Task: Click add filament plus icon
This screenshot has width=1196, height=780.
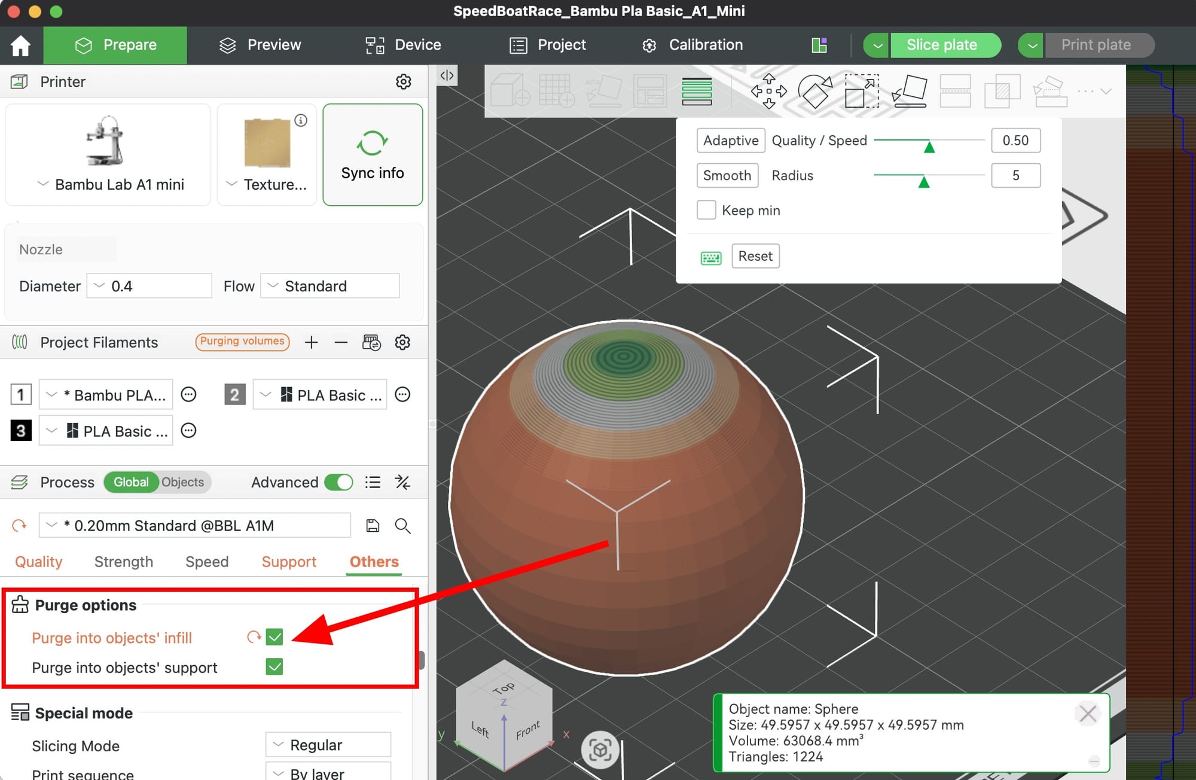Action: [x=311, y=342]
